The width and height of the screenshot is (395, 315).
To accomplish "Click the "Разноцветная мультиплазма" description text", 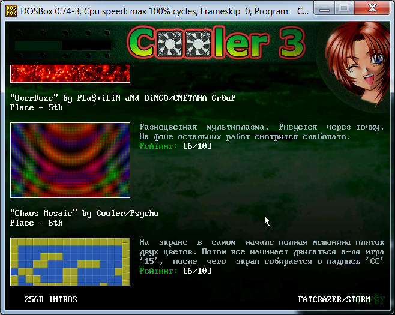I will (262, 131).
